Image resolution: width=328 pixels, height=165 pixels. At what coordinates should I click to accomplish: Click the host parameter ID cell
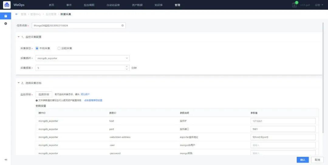(111, 121)
